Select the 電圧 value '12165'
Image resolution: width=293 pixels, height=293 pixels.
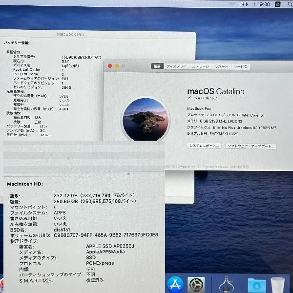(45, 135)
